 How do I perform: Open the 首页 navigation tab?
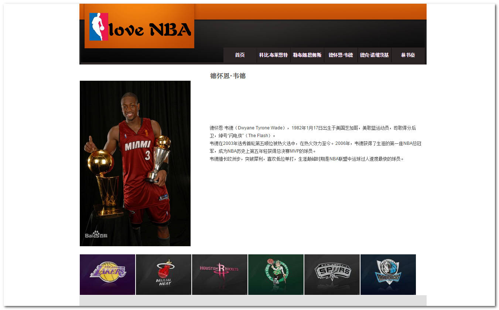[x=240, y=55]
